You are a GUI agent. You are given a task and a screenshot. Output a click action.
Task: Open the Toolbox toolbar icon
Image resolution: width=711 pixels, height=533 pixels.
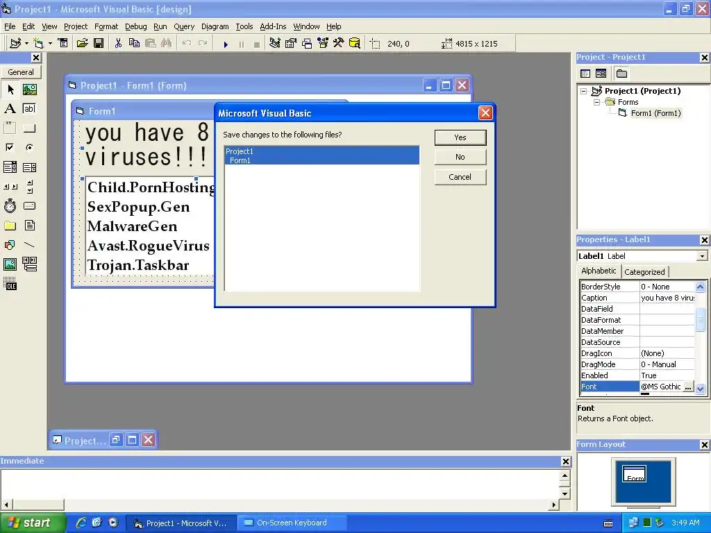(339, 44)
